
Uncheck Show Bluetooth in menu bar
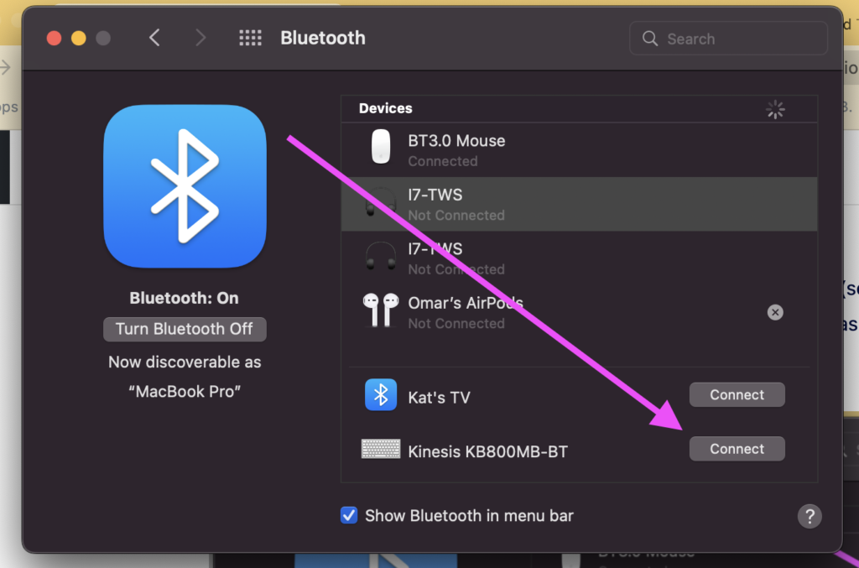point(349,515)
